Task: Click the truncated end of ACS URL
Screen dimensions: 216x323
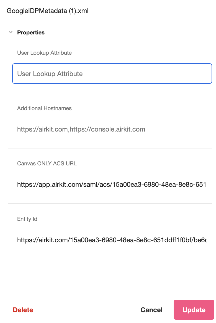Action: point(204,185)
